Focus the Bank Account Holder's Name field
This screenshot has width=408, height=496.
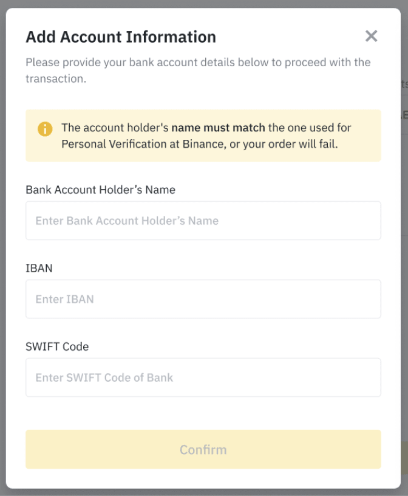click(x=203, y=221)
